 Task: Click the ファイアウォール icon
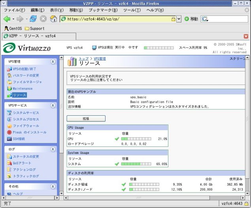[9, 126]
